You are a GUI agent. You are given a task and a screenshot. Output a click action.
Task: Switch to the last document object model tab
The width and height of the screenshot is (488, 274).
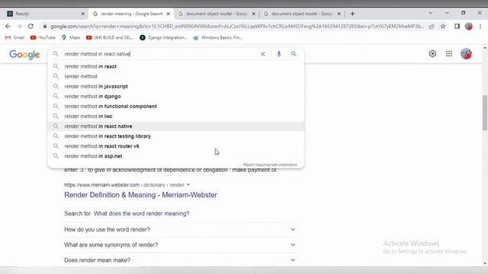pyautogui.click(x=301, y=14)
